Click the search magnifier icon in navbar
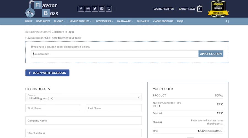This screenshot has width=248, height=138. coord(227,21)
